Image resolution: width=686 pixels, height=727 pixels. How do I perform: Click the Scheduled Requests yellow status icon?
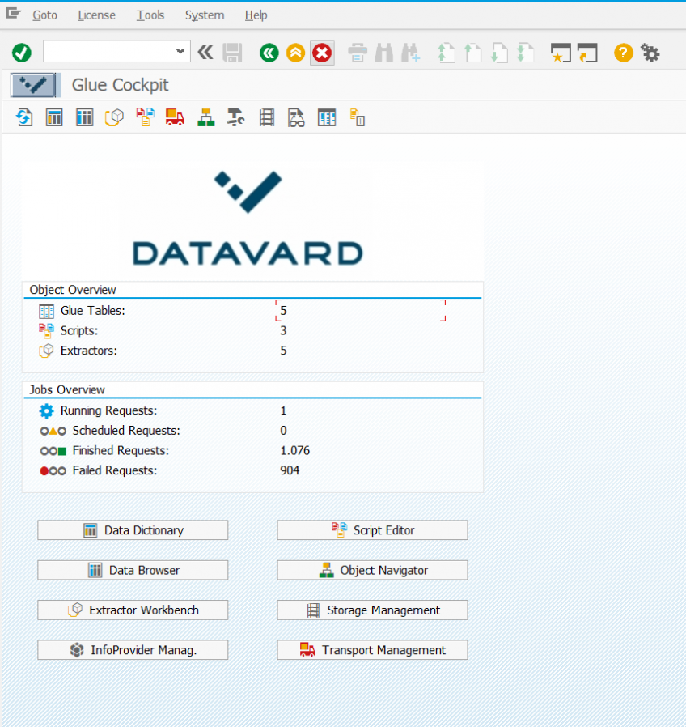pyautogui.click(x=53, y=432)
